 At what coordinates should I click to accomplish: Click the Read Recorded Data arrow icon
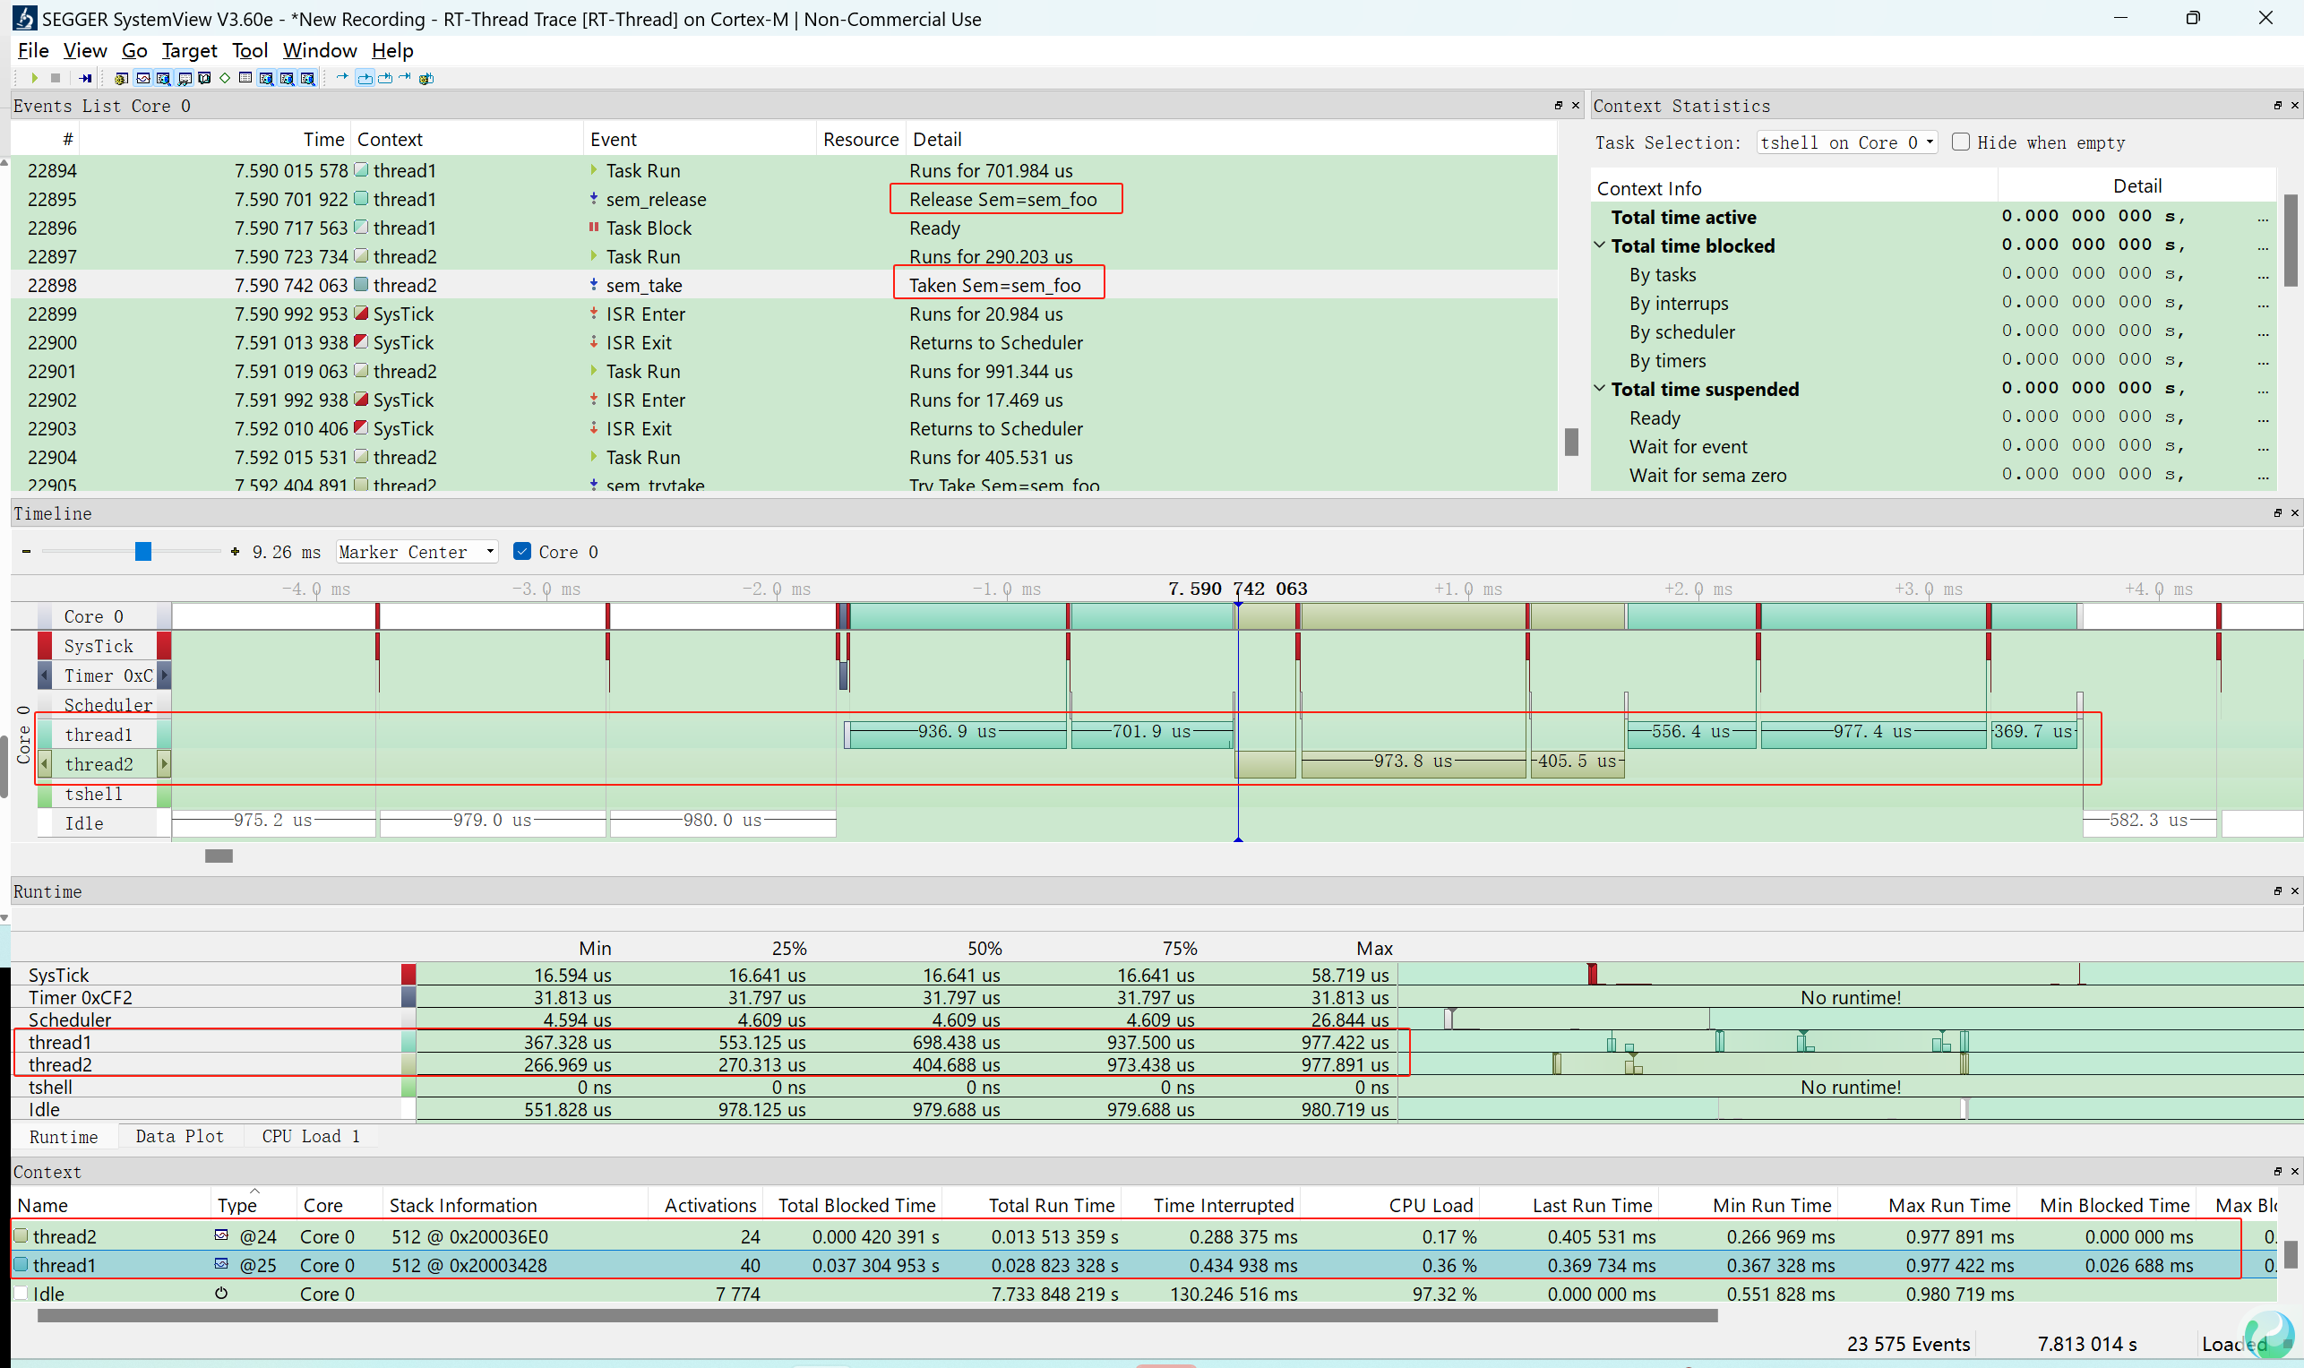click(85, 78)
